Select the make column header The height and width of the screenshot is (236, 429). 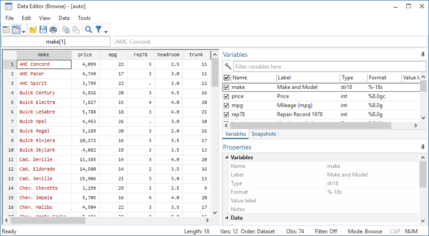(44, 54)
